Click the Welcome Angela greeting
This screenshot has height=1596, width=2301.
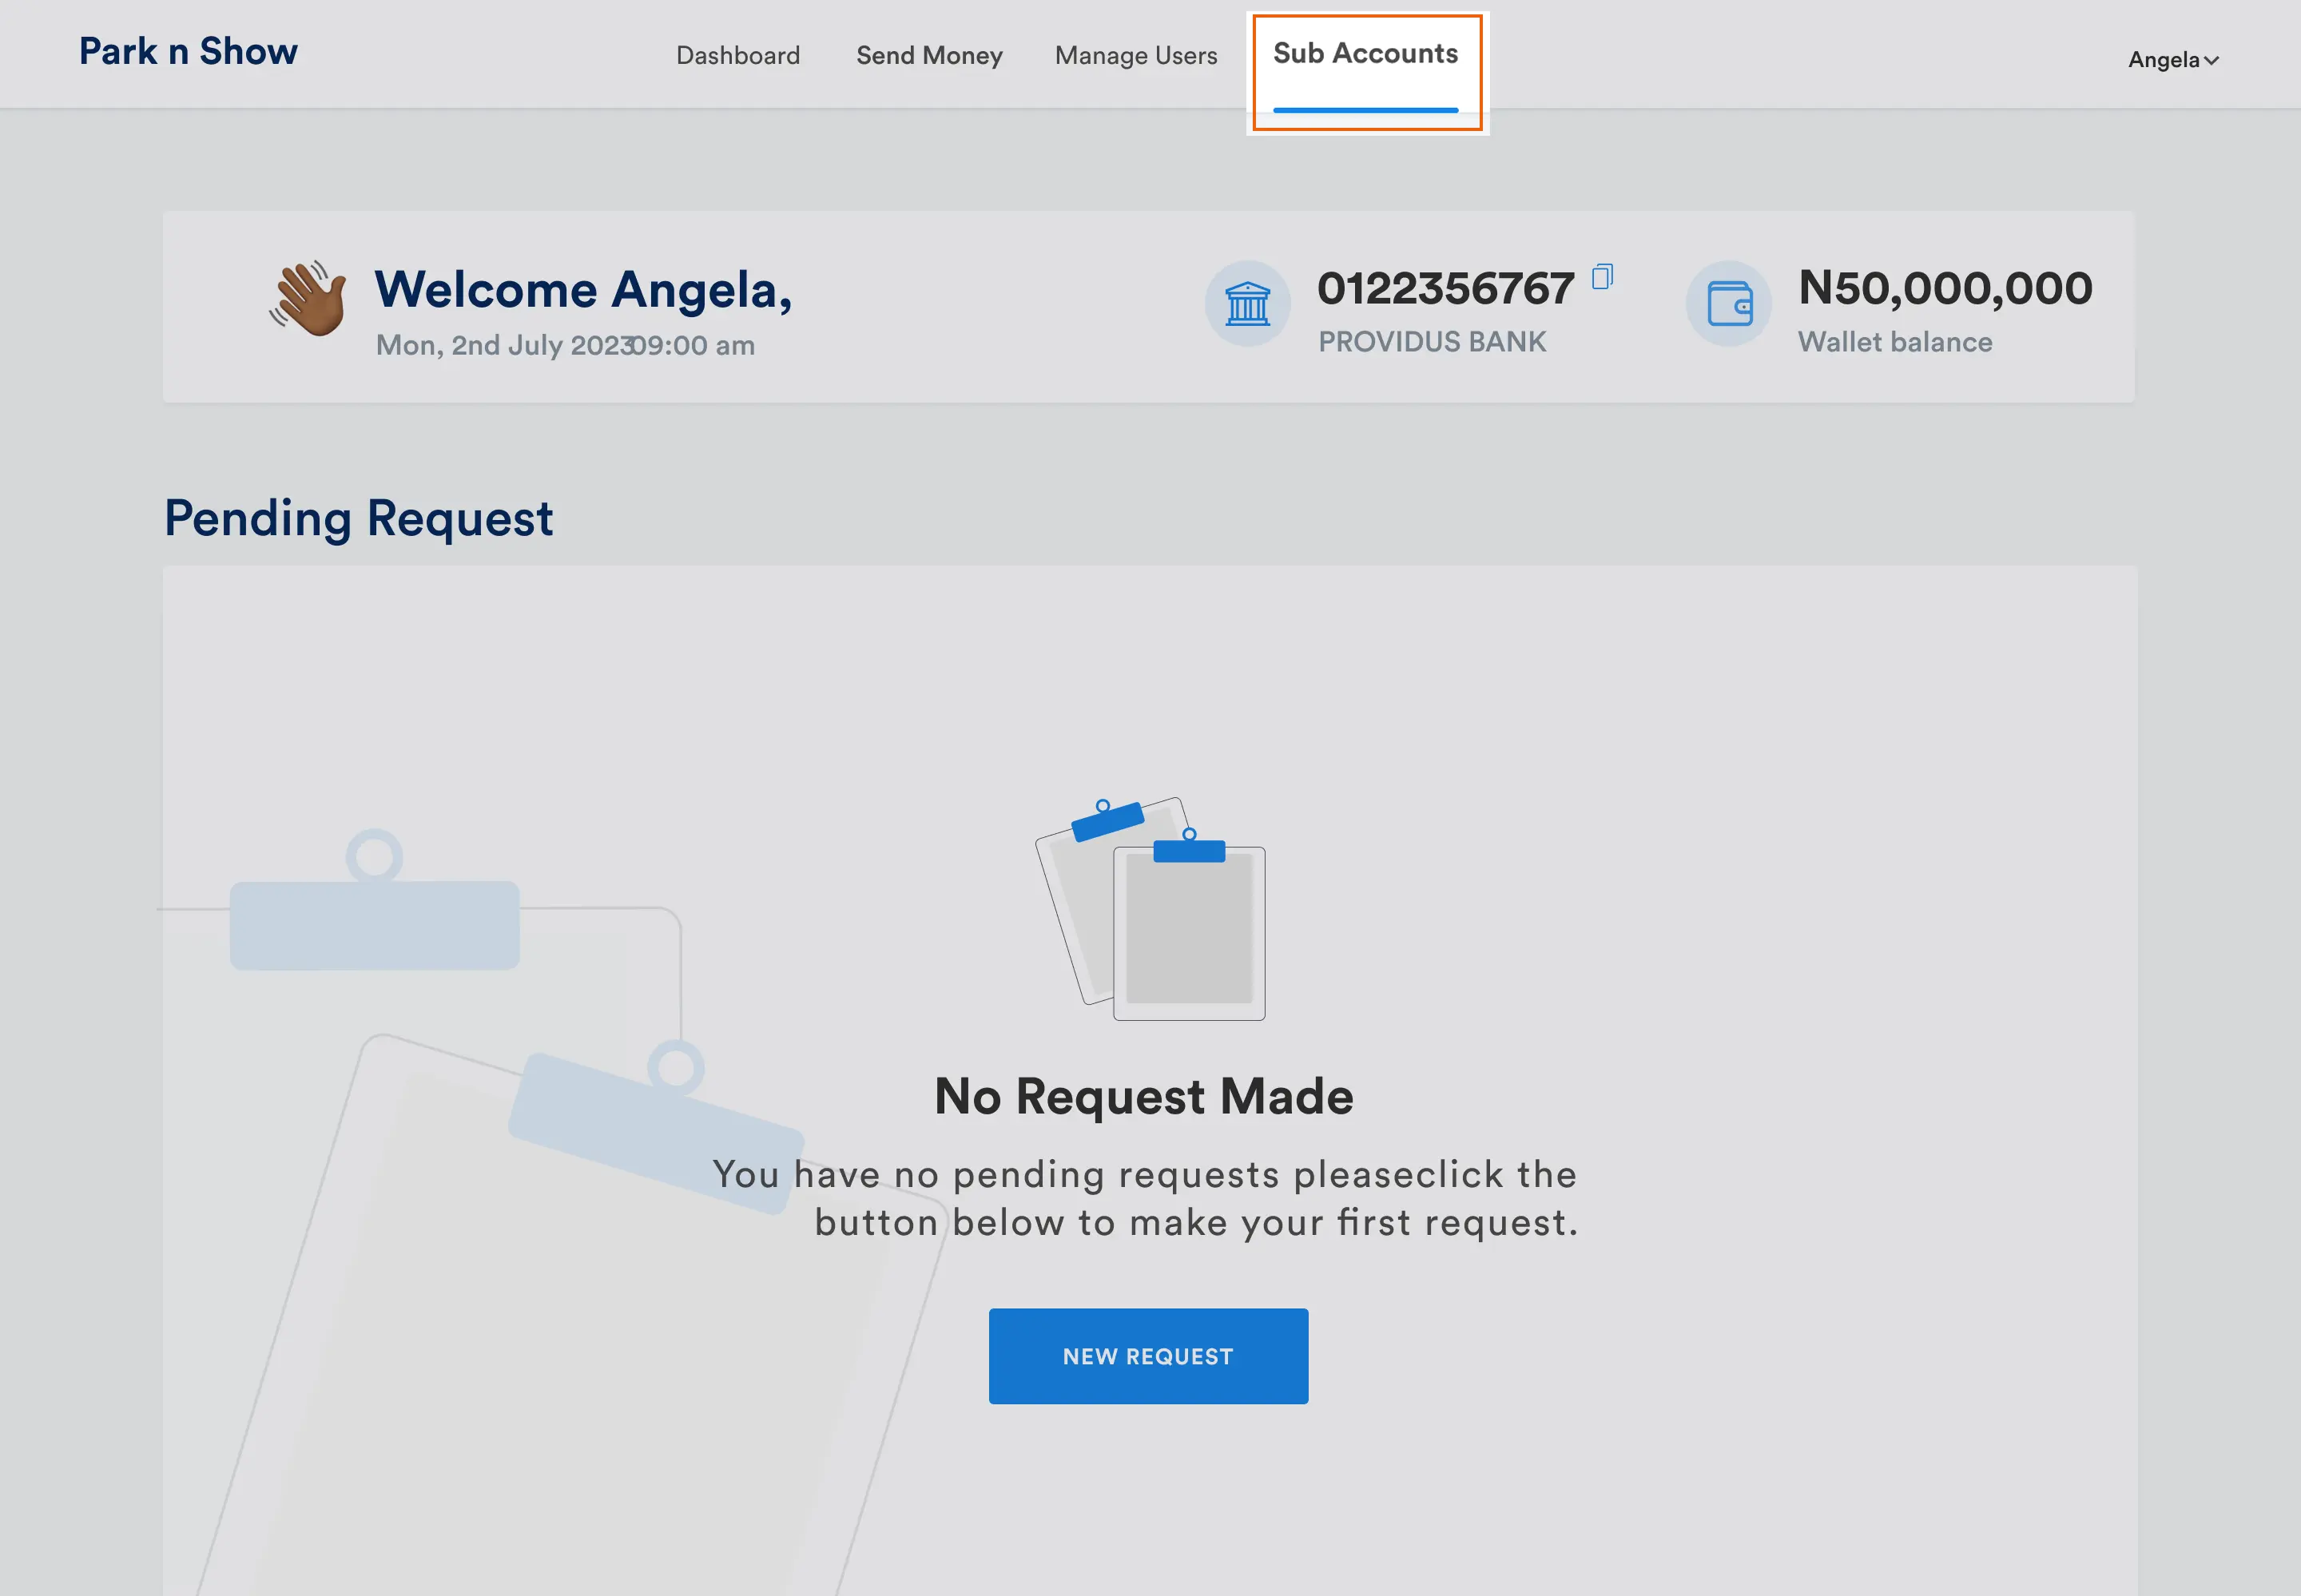583,290
